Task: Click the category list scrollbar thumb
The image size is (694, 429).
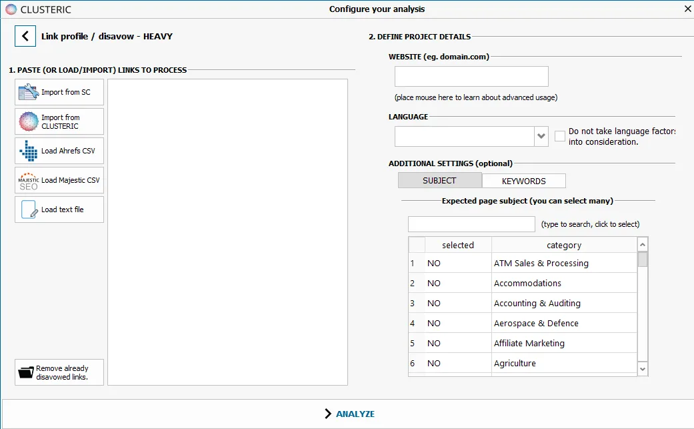Action: (643, 260)
